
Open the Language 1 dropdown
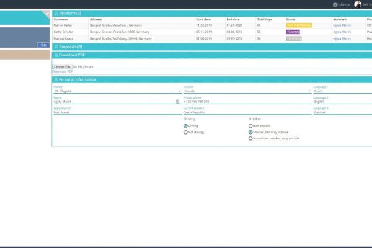click(343, 91)
